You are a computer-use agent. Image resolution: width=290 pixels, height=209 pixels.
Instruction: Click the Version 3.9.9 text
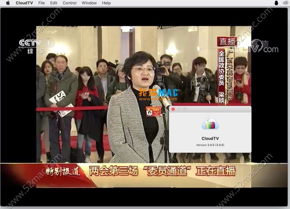pyautogui.click(x=210, y=145)
